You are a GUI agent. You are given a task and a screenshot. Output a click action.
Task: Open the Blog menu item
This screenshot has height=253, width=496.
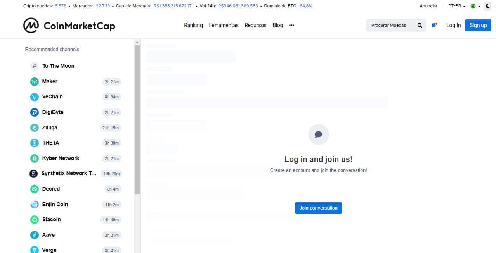(278, 25)
